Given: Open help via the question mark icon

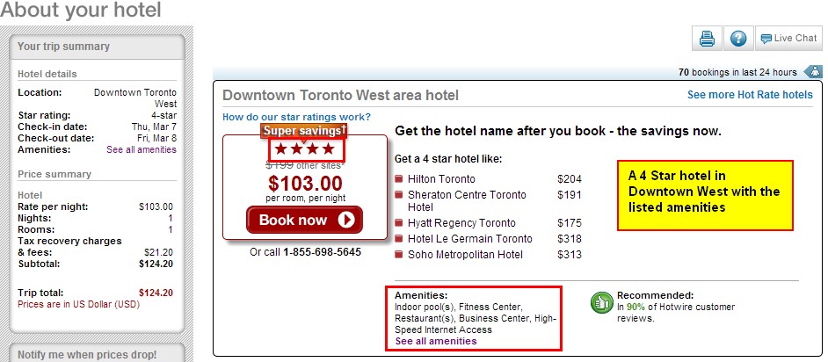Looking at the screenshot, I should click(738, 39).
